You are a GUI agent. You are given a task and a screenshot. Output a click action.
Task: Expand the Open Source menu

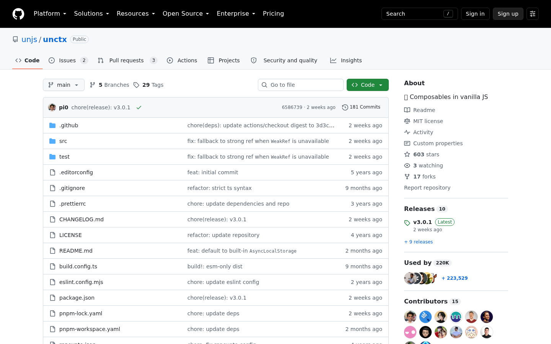(x=186, y=14)
